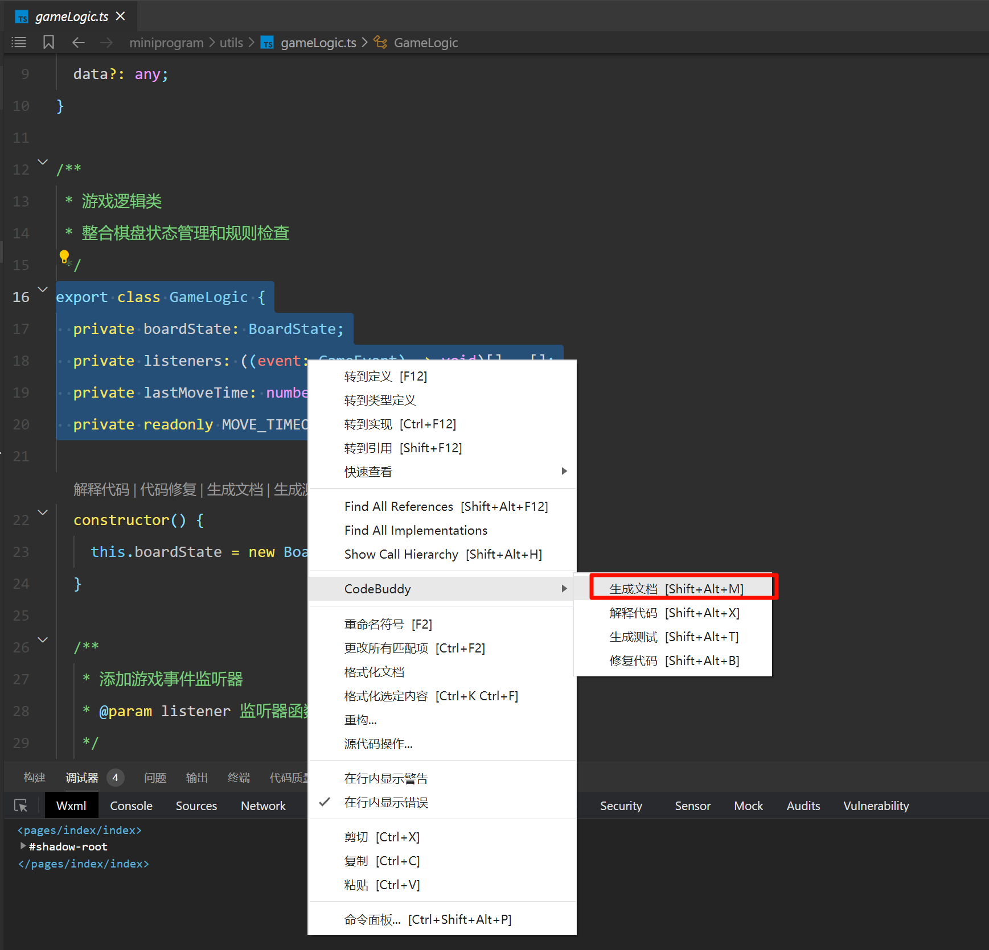989x950 pixels.
Task: Click the bookmark icon in editor toolbar
Action: click(x=48, y=42)
